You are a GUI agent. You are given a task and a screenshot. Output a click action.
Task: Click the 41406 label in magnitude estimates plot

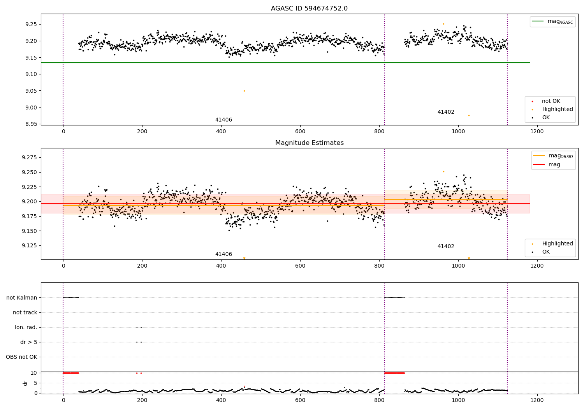(x=223, y=254)
